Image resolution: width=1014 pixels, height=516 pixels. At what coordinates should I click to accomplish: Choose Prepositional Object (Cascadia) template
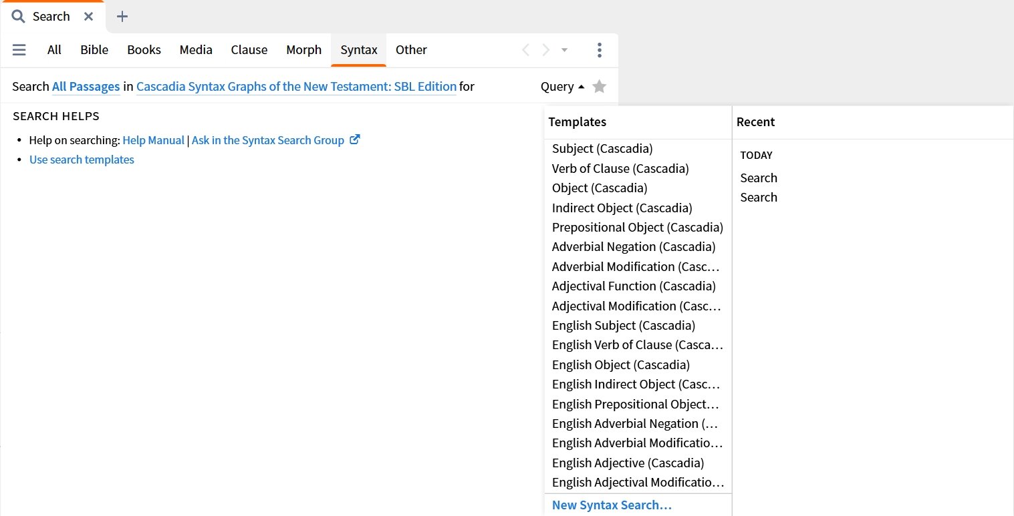coord(638,227)
